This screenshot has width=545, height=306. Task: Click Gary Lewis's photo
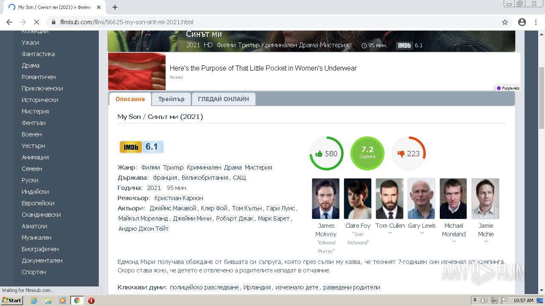click(422, 198)
